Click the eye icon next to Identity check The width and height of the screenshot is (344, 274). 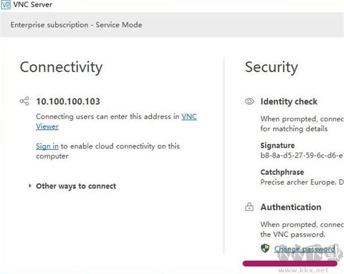249,102
